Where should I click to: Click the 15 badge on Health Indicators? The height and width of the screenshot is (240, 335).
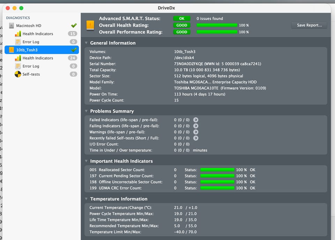pos(73,34)
